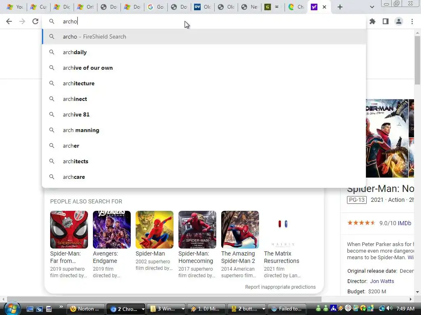Close the active Yahoo tab
This screenshot has height=315, width=421.
tap(324, 7)
